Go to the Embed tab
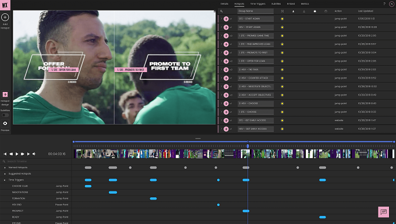 coord(291,4)
